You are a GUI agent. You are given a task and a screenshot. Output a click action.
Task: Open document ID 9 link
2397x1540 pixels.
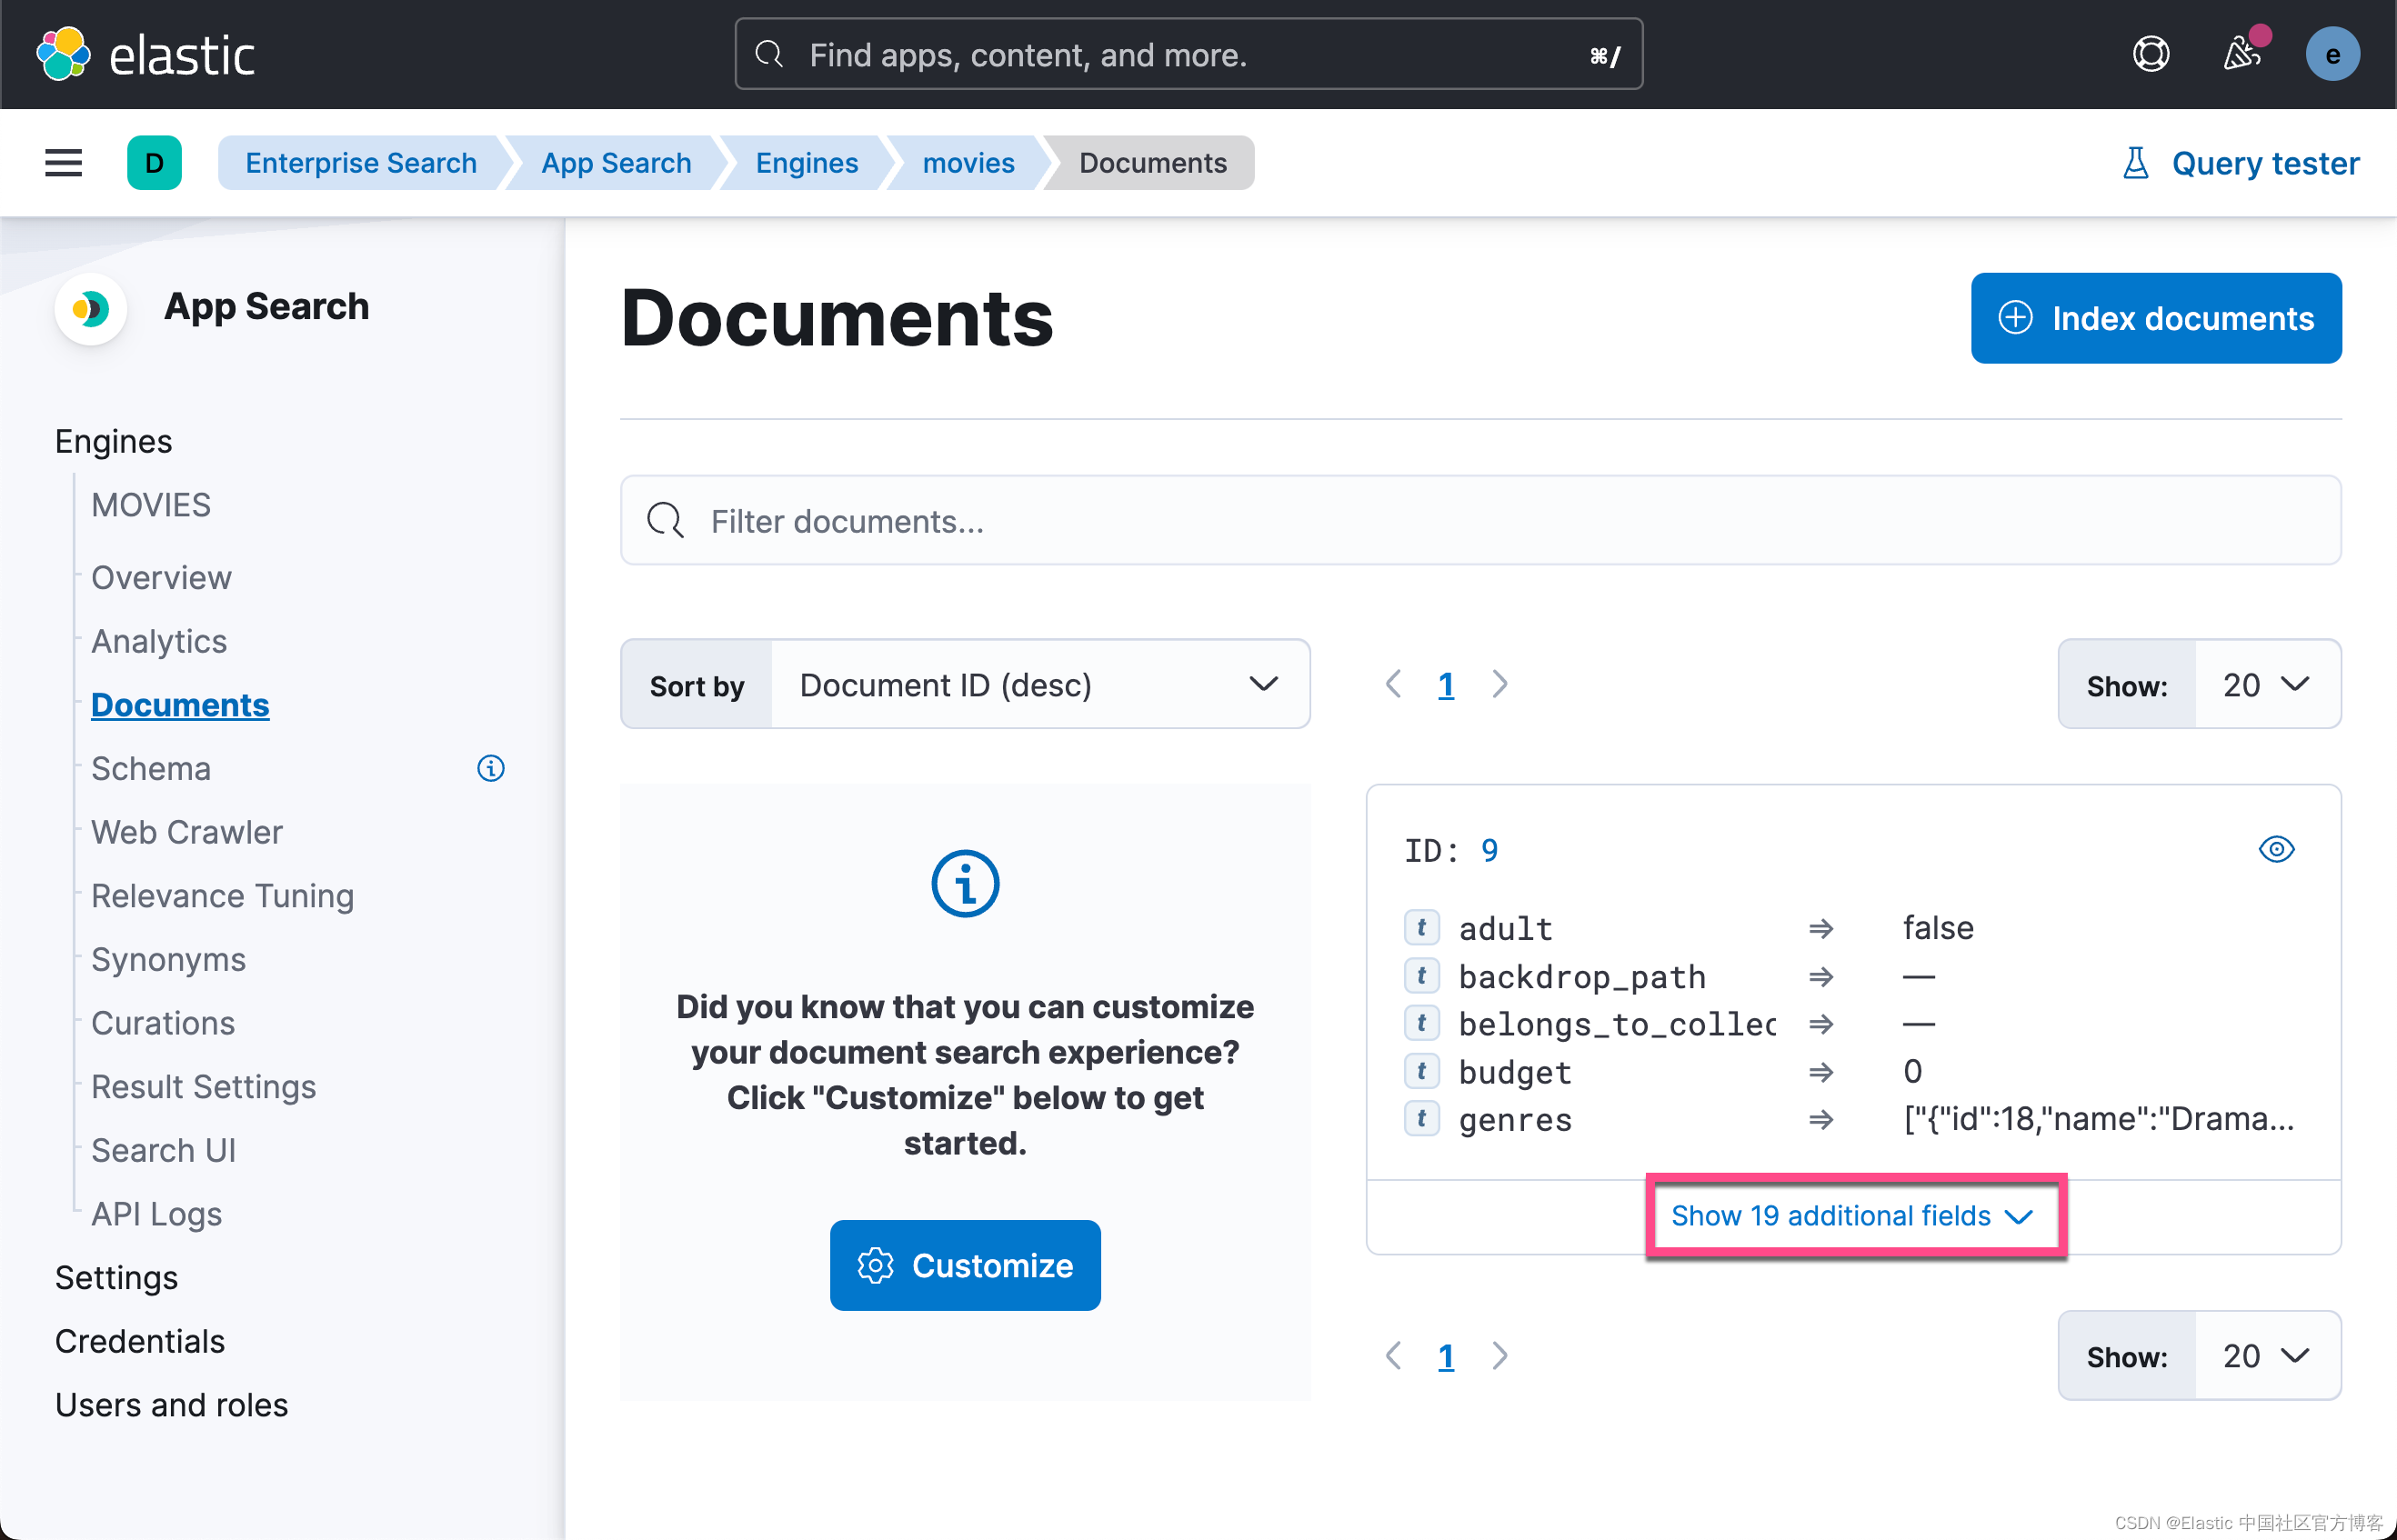point(1489,850)
